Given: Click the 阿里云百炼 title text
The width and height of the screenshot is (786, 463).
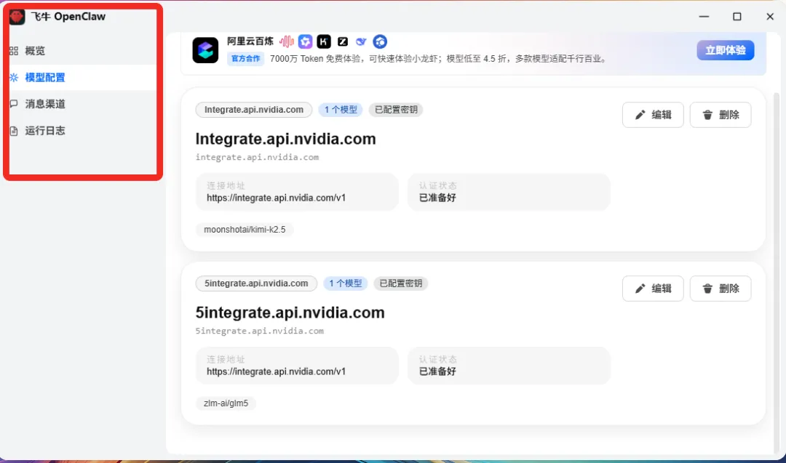Looking at the screenshot, I should point(250,41).
